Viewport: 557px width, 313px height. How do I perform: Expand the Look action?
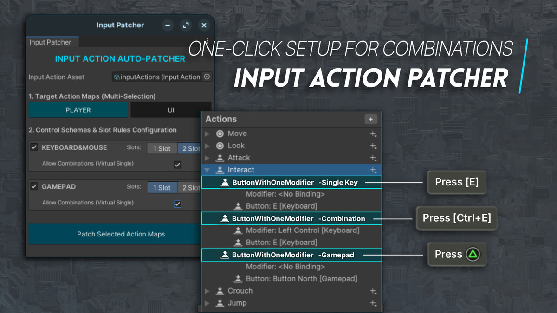(207, 146)
